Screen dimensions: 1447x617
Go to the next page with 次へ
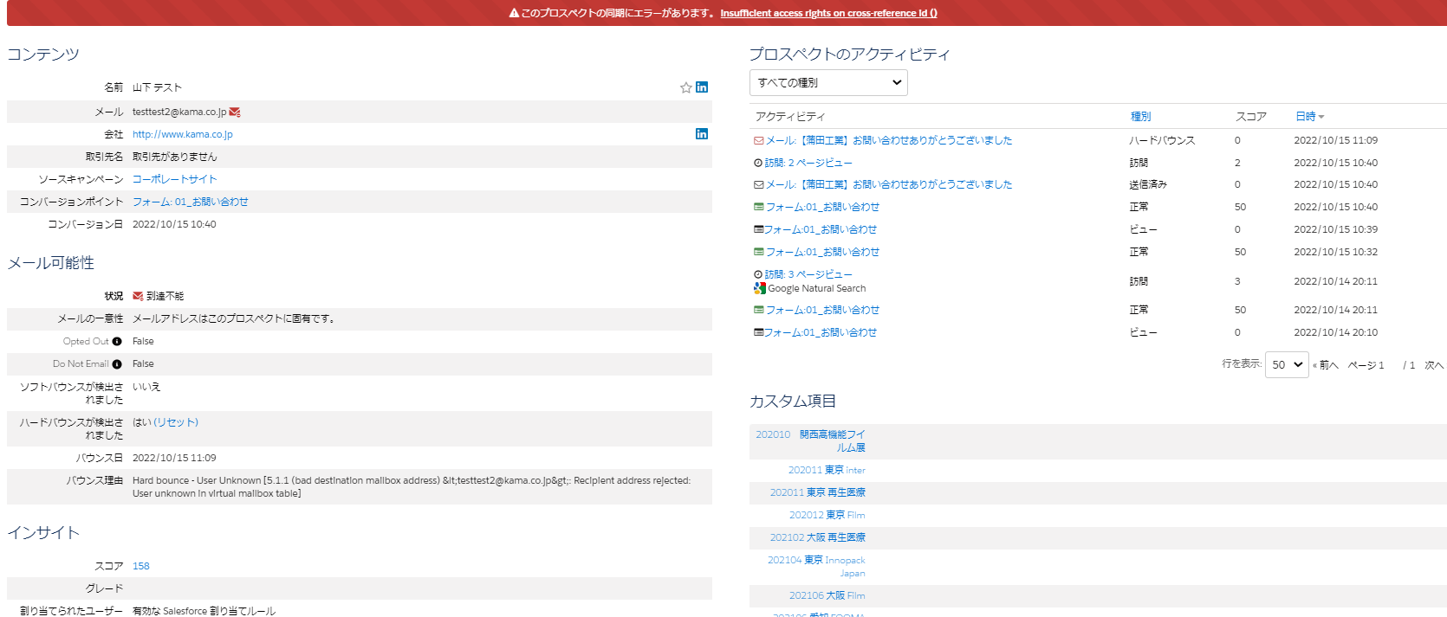click(1434, 365)
